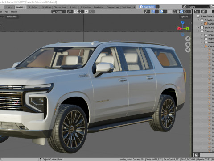Click the blue Z axis gizmo handle
Viewport: 214px width, 161px height.
coord(183,22)
